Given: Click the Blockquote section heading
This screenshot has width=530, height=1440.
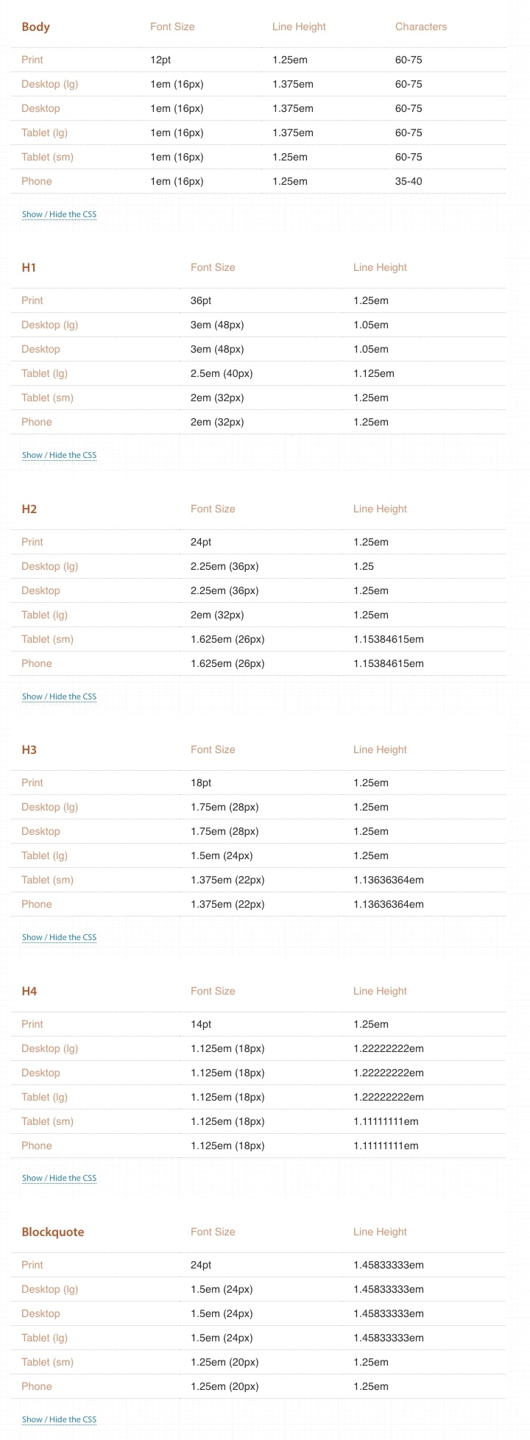Looking at the screenshot, I should coord(52,1232).
